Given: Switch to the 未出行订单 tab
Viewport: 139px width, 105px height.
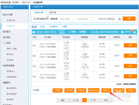Looking at the screenshot, I should 39,13.
